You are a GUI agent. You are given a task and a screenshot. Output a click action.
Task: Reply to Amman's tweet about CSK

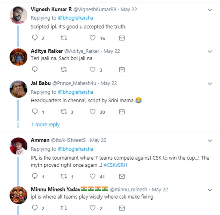click(x=35, y=176)
